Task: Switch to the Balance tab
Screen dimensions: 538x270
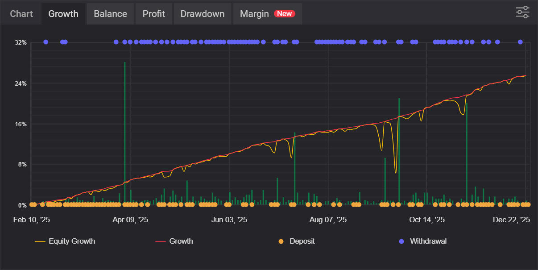Action: 110,14
